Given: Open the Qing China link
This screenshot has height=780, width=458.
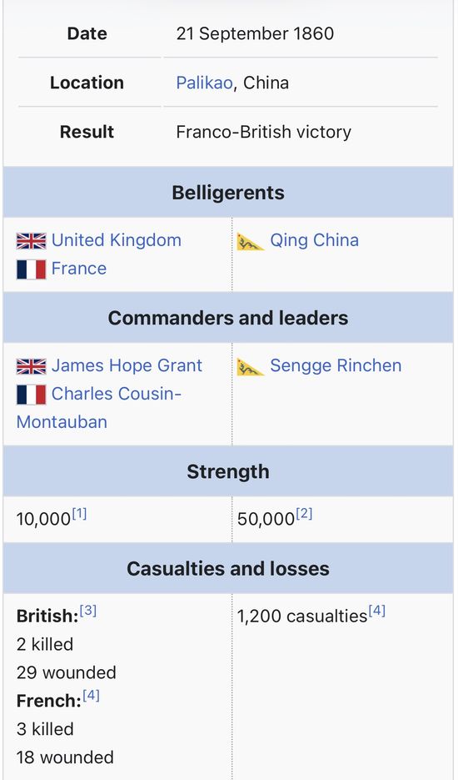Looking at the screenshot, I should 314,240.
